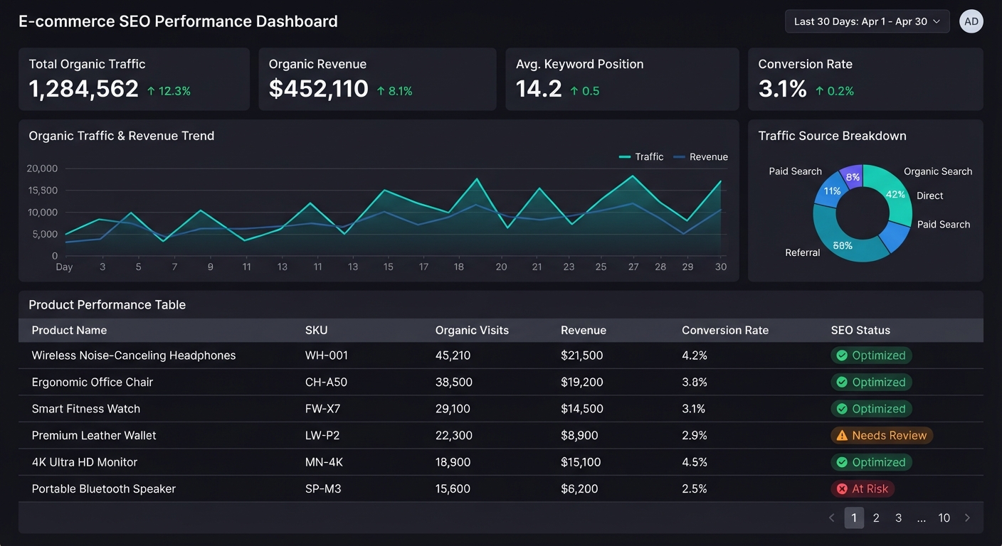Click the $19,200 revenue value
The height and width of the screenshot is (546, 1002).
pyautogui.click(x=582, y=382)
